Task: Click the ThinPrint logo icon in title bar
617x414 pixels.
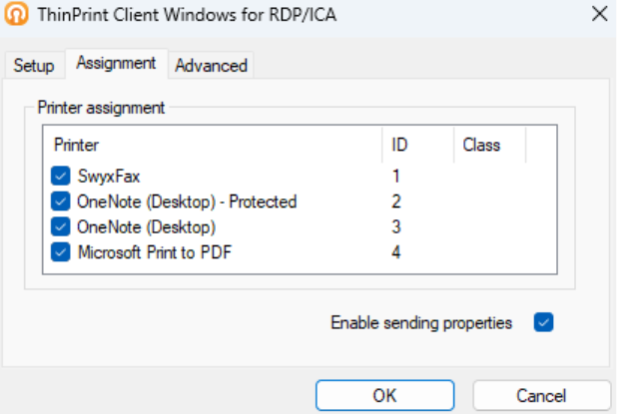Action: 17,15
